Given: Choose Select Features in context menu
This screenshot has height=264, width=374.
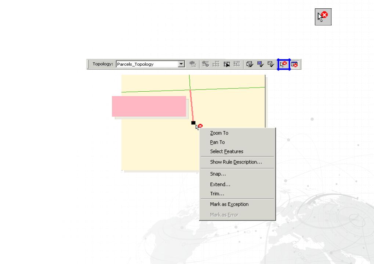Looking at the screenshot, I should (x=226, y=151).
